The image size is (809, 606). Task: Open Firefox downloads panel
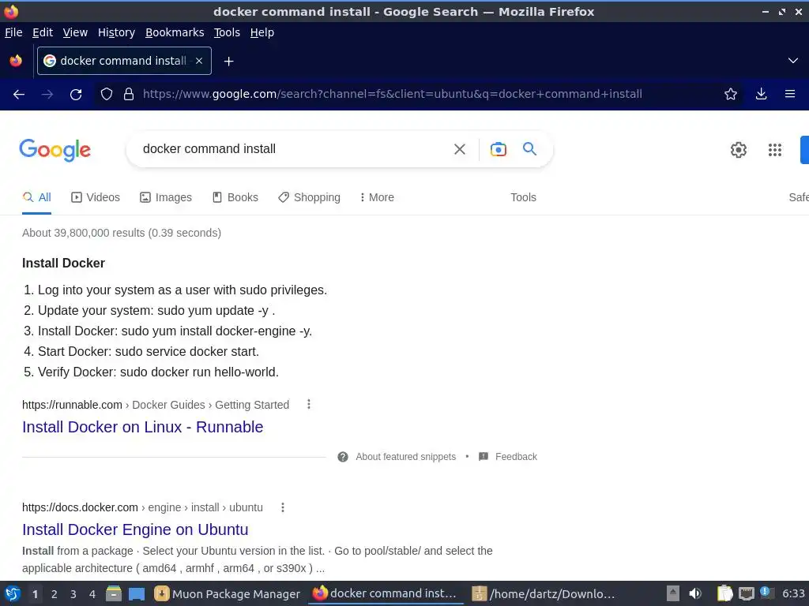tap(761, 95)
